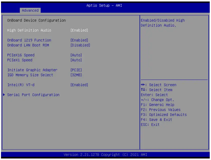Image resolution: width=211 pixels, height=160 pixels.
Task: Change IGD Memory Size [32MB] value
Action: click(76, 75)
